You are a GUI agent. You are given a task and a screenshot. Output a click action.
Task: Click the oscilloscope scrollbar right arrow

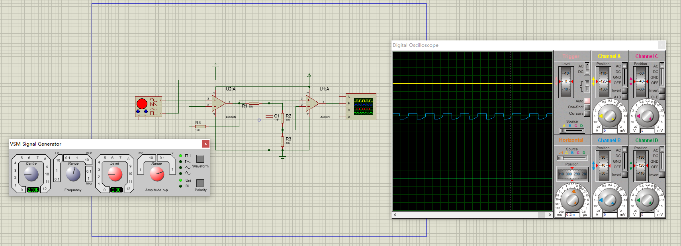pos(550,215)
